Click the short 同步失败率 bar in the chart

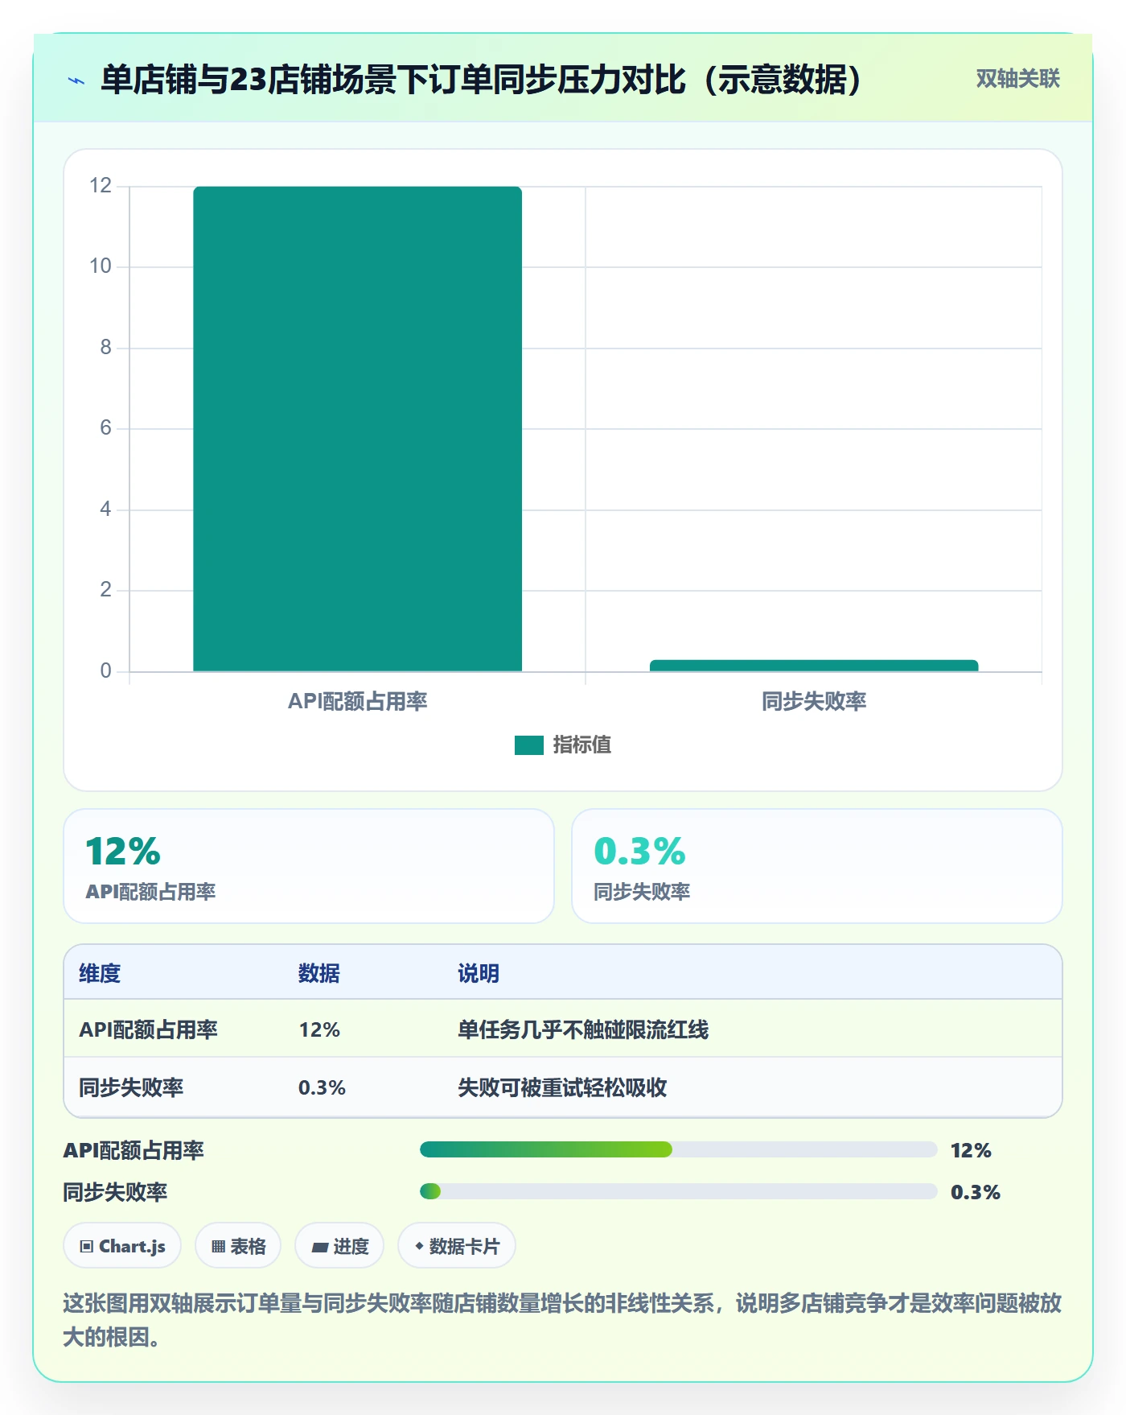[x=814, y=666]
